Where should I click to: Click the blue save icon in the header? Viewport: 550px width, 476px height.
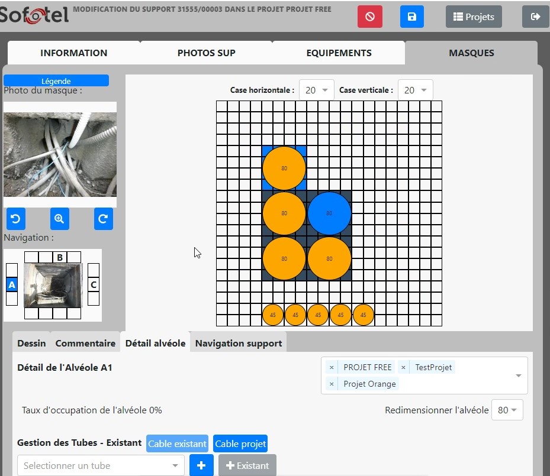click(x=412, y=16)
